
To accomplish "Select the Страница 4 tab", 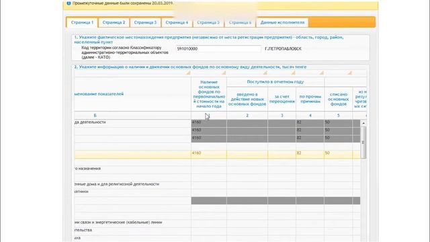I will tap(177, 22).
